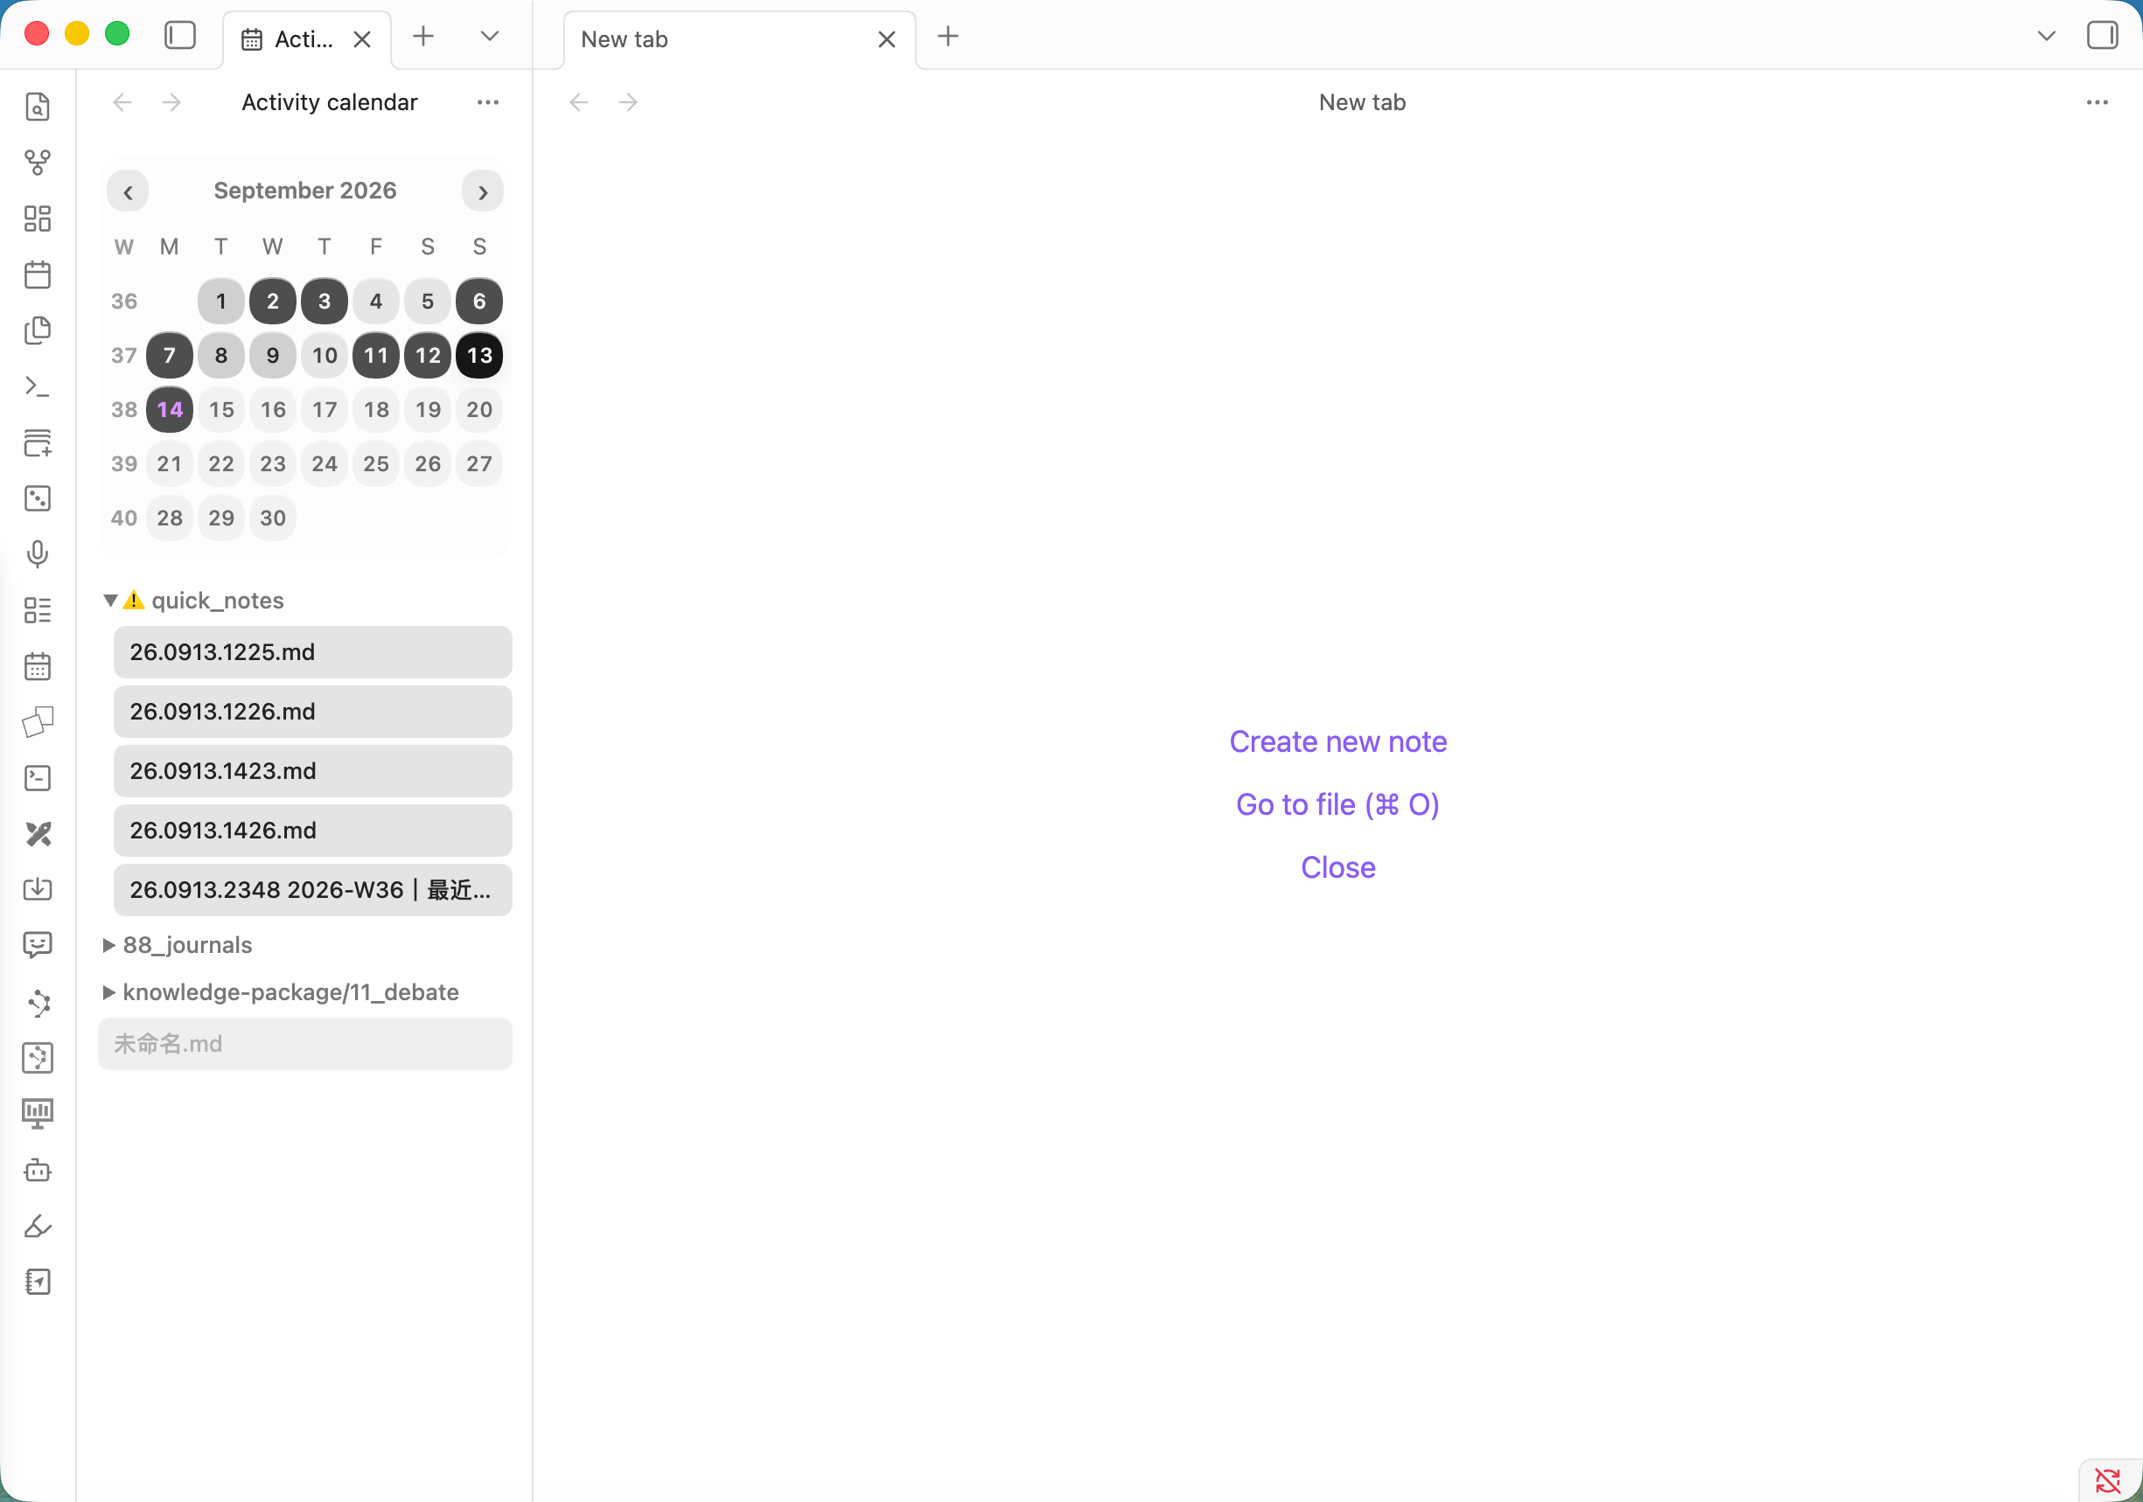This screenshot has height=1502, width=2143.
Task: Select today, September 14, in calendar
Action: [x=170, y=409]
